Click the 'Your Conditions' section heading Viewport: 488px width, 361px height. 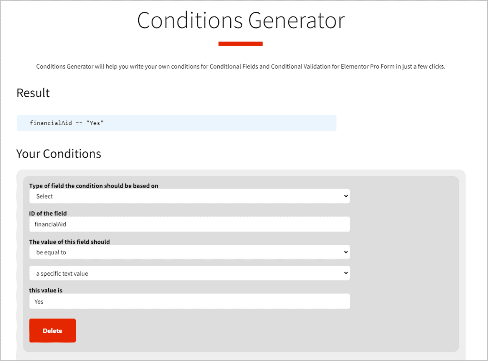(59, 153)
